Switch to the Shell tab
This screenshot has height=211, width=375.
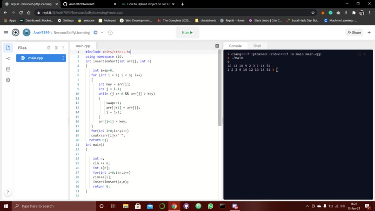[x=257, y=46]
